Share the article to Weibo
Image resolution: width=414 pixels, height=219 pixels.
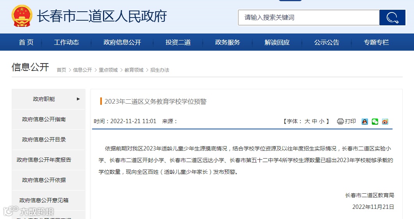pos(385,122)
